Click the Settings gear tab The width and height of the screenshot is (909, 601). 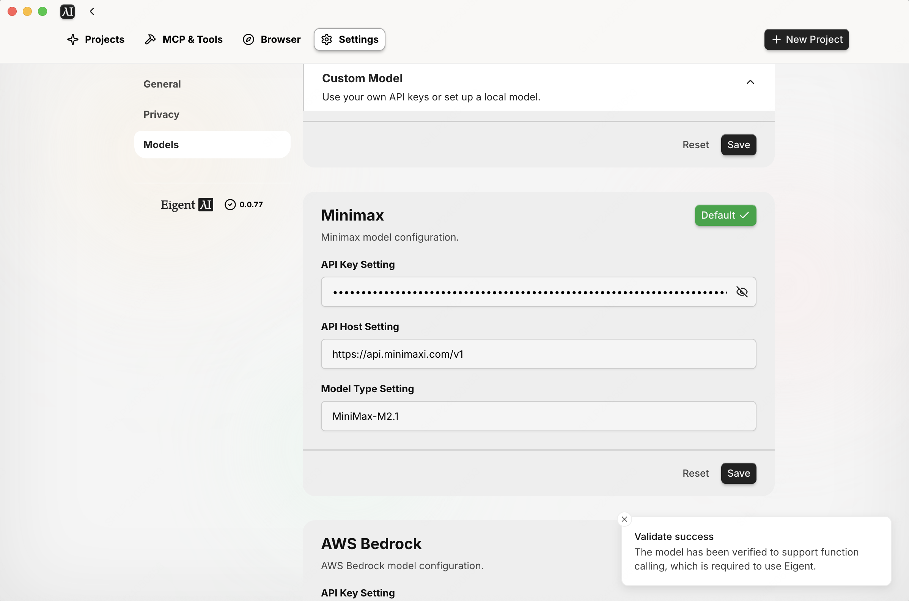349,39
